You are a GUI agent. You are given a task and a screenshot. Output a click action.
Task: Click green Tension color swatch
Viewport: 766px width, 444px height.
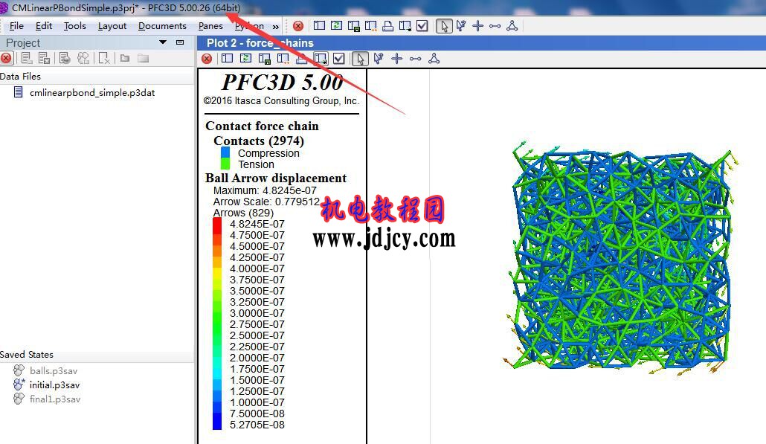pyautogui.click(x=225, y=164)
